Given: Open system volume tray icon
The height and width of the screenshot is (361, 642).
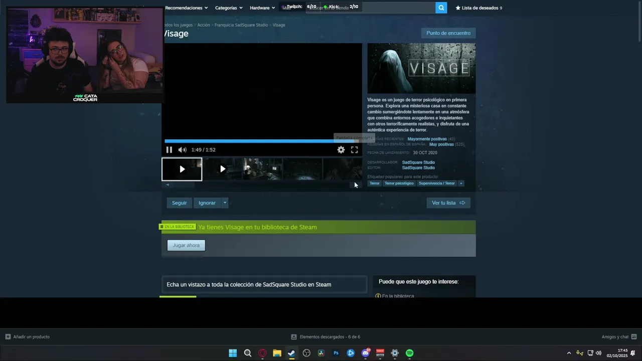Looking at the screenshot, I should [598, 353].
